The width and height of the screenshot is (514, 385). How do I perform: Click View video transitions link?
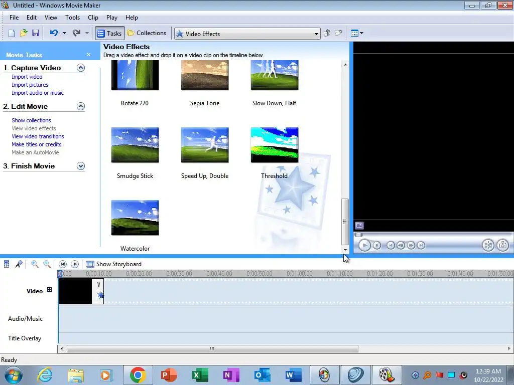click(x=38, y=136)
